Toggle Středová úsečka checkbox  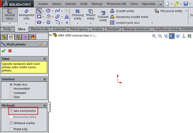click(11, 123)
